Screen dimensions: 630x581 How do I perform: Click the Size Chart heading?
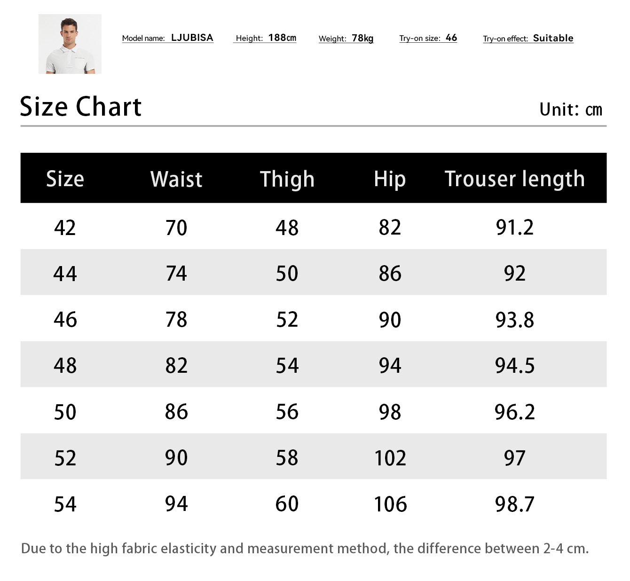click(80, 107)
